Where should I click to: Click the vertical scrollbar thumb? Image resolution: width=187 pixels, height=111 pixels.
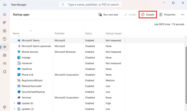[186, 75]
